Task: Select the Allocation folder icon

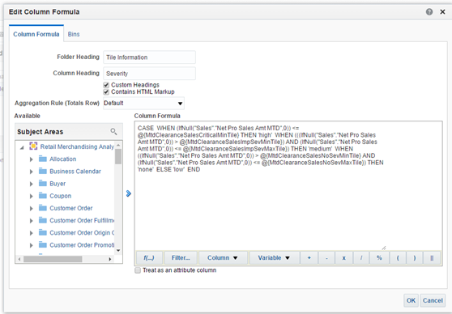Action: coord(43,159)
